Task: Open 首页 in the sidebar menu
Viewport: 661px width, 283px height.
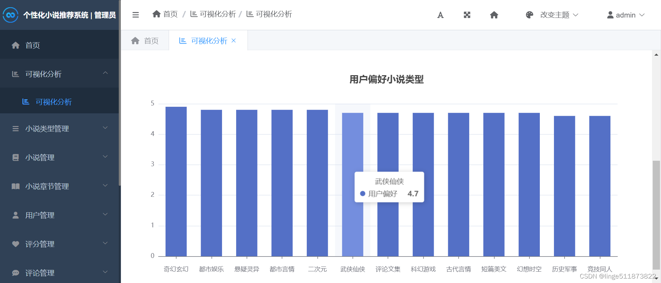Action: pos(59,45)
